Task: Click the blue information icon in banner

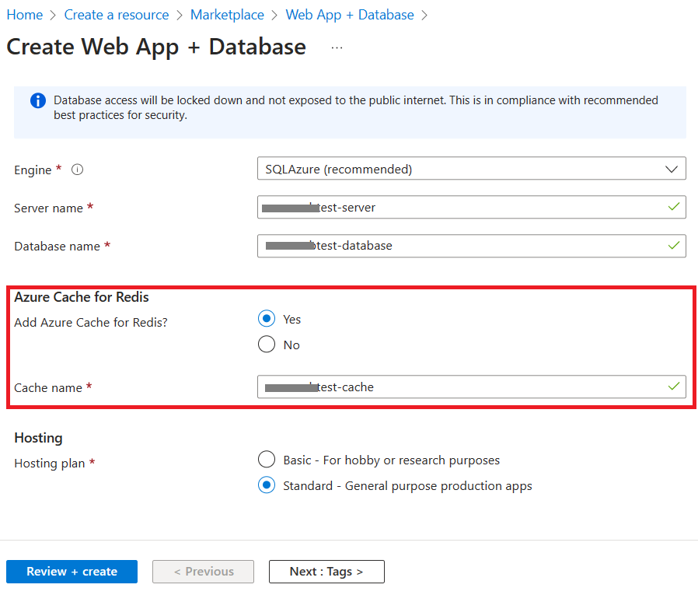Action: pyautogui.click(x=38, y=100)
